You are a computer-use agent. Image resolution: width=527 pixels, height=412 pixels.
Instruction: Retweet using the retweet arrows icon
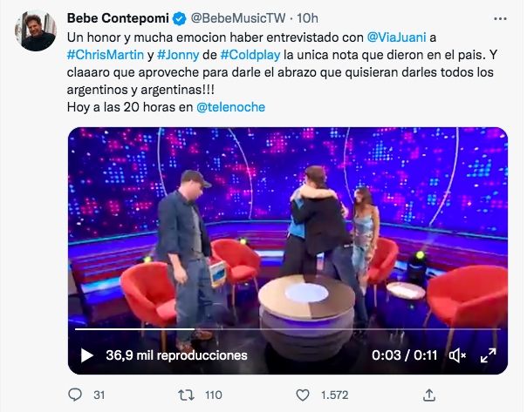[186, 395]
